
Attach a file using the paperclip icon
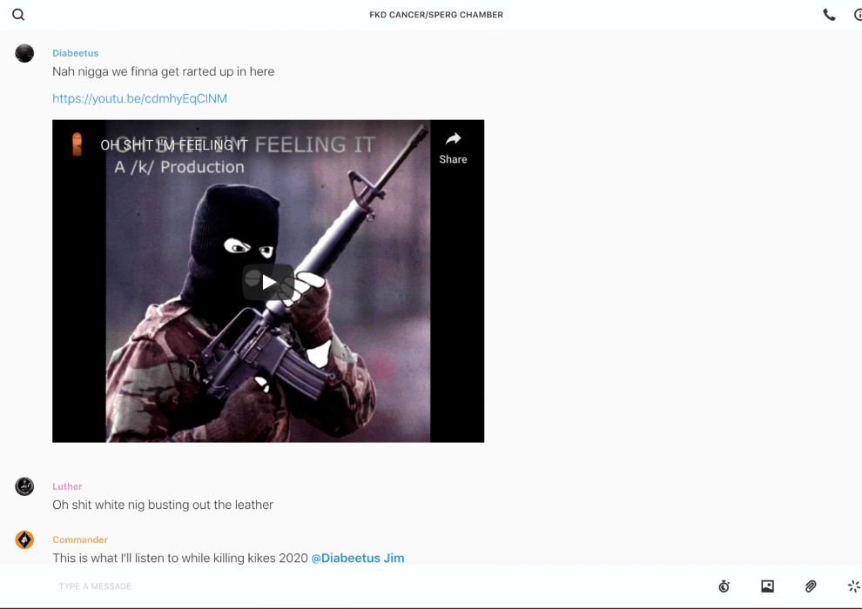(811, 586)
